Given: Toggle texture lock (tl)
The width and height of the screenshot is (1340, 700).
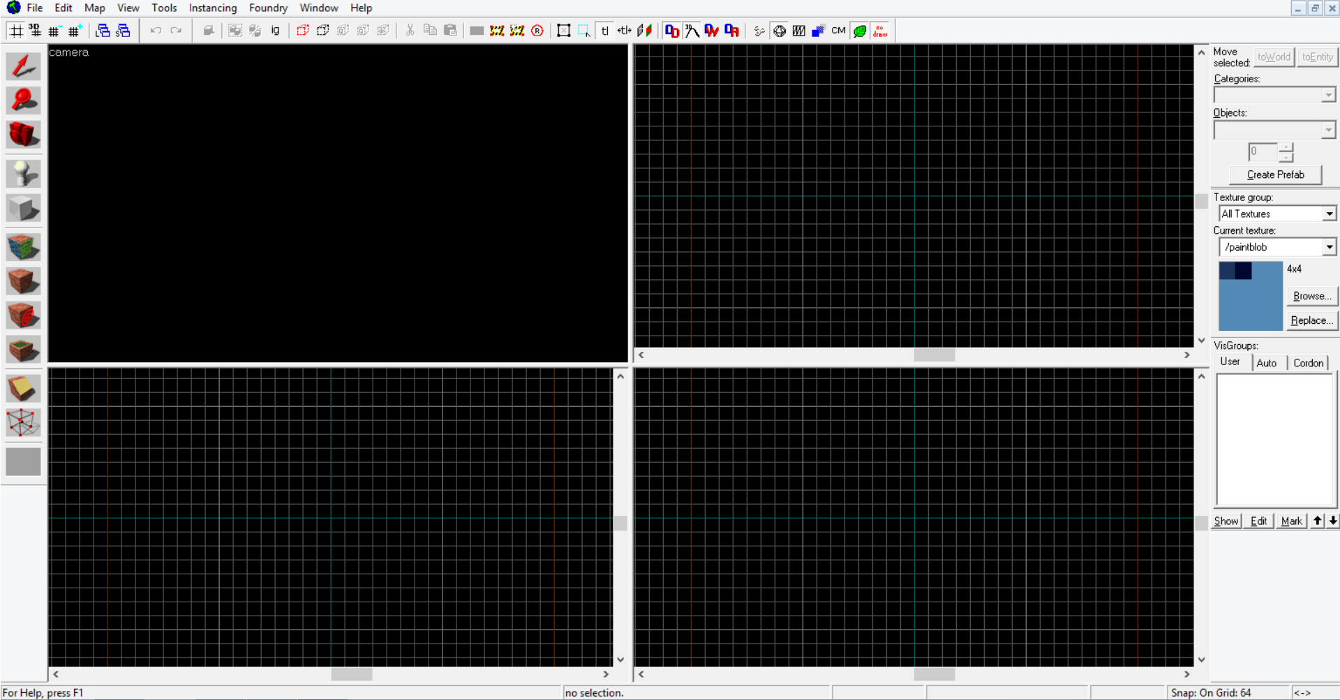Looking at the screenshot, I should click(x=605, y=31).
